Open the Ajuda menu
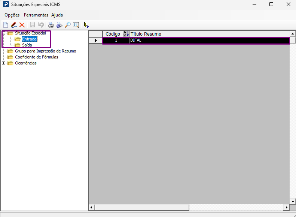 [57, 15]
